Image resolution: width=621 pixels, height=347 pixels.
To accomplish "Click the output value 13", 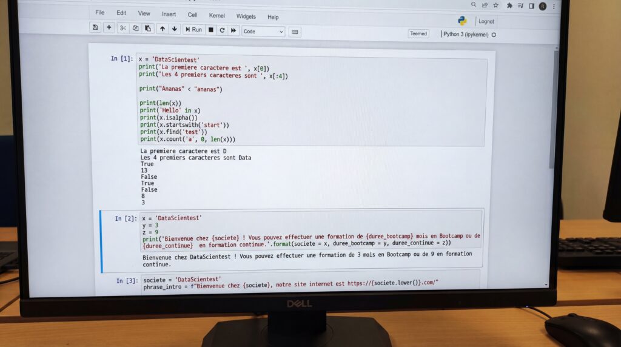I will [144, 170].
